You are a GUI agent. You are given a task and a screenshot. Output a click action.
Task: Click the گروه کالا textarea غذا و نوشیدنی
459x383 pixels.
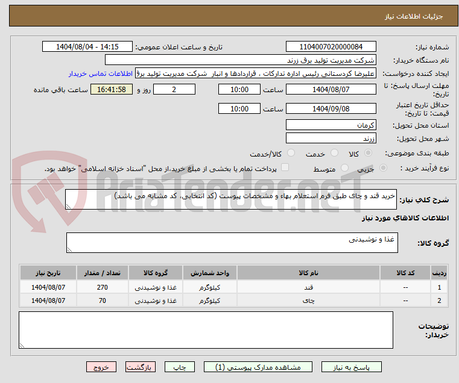pos(232,243)
